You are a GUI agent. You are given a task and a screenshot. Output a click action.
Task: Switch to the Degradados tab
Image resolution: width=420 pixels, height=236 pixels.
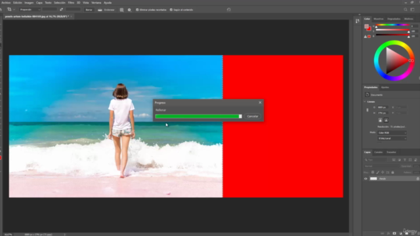pyautogui.click(x=394, y=19)
